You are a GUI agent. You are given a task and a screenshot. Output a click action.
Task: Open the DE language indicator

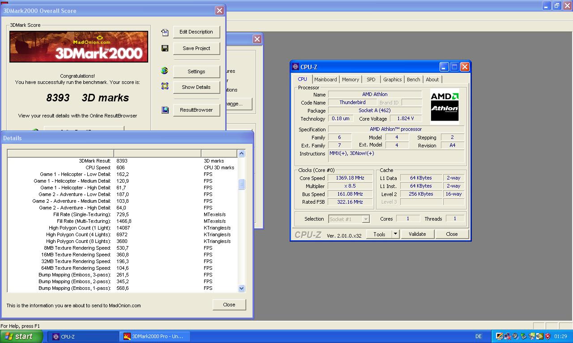(x=478, y=336)
